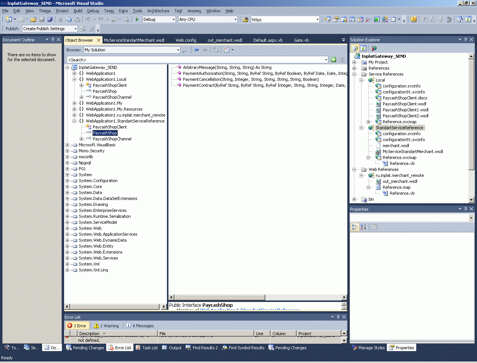The image size is (477, 363).
Task: Click the File column header in Error List
Action: point(206,334)
